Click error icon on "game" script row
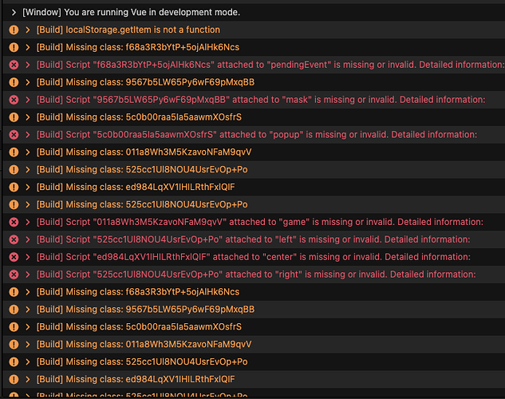505x399 pixels. click(x=13, y=222)
